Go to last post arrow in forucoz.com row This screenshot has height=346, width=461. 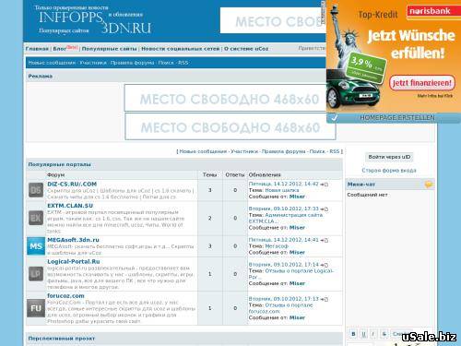click(325, 299)
